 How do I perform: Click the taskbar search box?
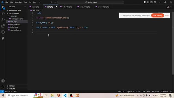[24, 96]
